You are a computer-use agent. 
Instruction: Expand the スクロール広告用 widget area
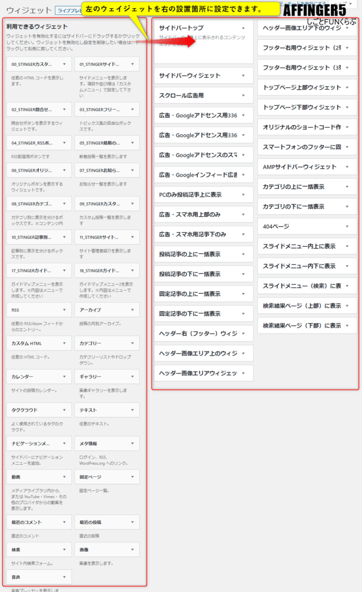coord(243,95)
